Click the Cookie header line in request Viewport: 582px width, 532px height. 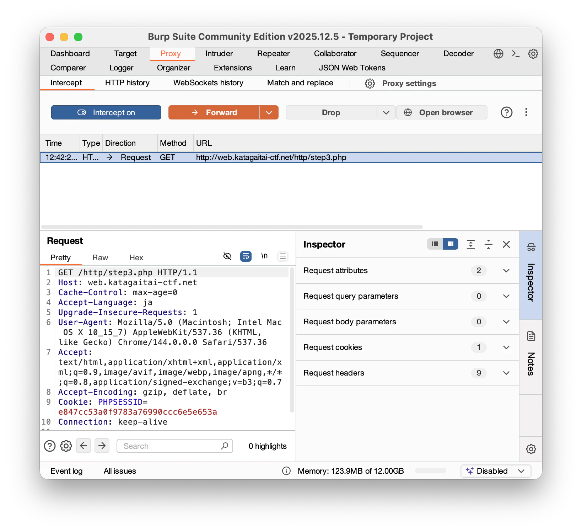pos(138,407)
